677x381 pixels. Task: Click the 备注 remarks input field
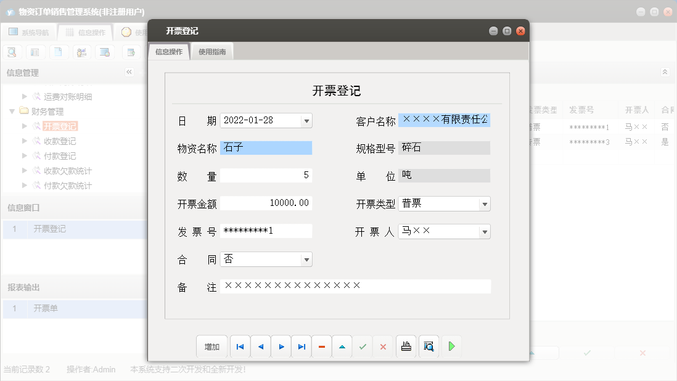(x=355, y=286)
